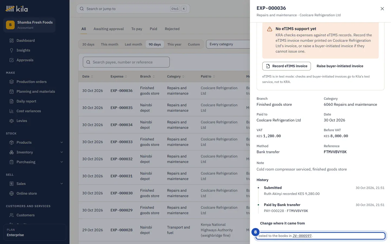
Task: Switch to the Awaiting approval tab
Action: [x=109, y=29]
